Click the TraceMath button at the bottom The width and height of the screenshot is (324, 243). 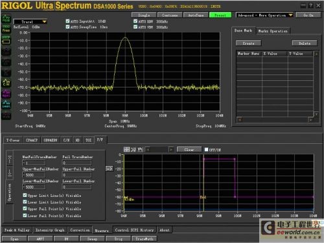(x=145, y=239)
